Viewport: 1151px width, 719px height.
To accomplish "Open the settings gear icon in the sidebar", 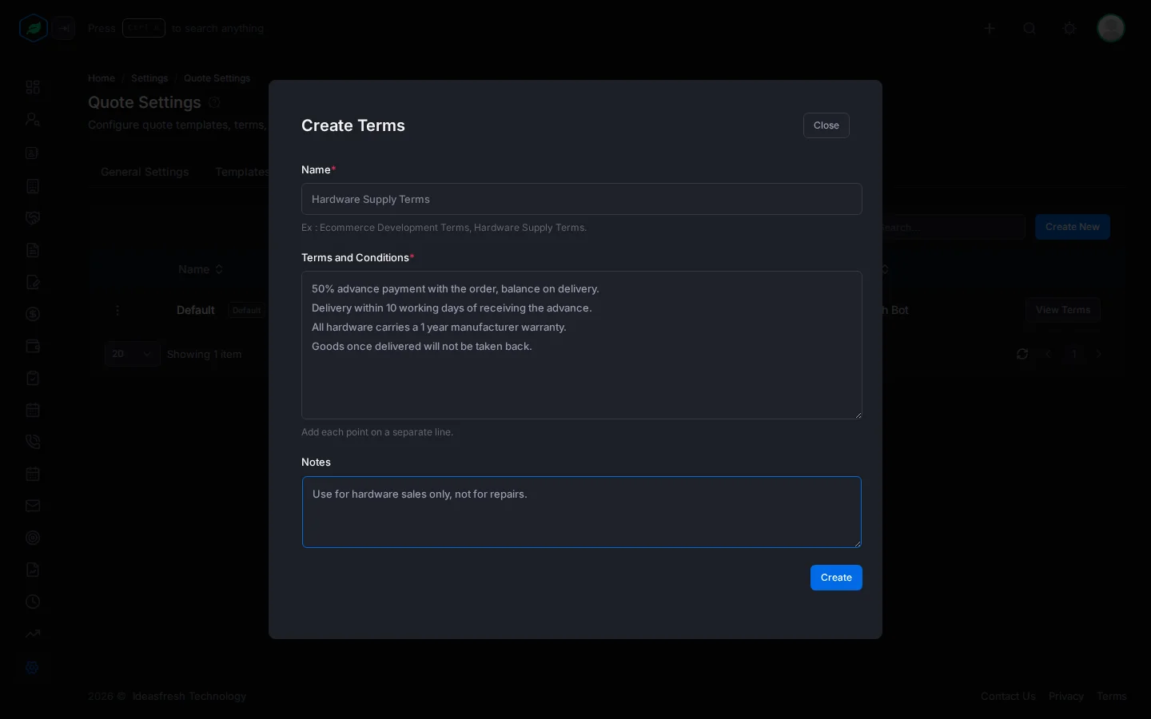I will (33, 667).
